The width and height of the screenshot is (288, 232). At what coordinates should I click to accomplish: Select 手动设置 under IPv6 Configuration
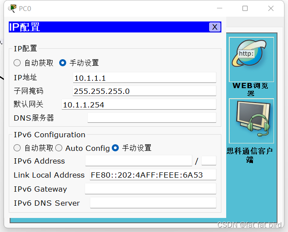pos(115,148)
